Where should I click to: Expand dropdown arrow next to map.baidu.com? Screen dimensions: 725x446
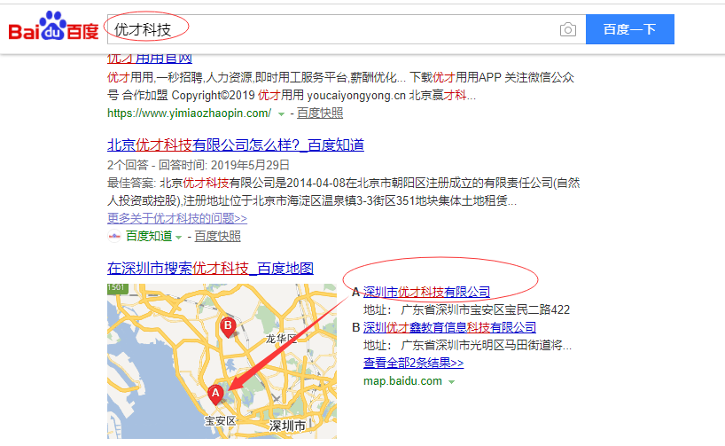(451, 381)
